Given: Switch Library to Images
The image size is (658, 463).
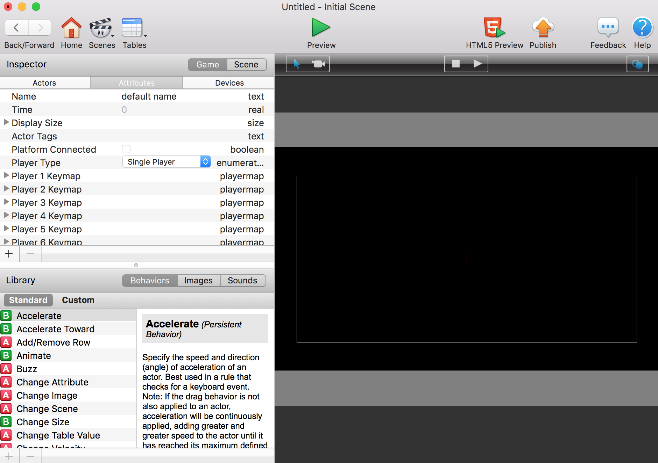Looking at the screenshot, I should click(198, 281).
